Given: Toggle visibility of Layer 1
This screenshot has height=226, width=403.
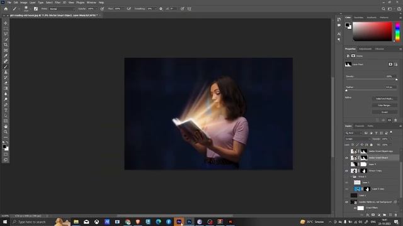Looking at the screenshot, I should pyautogui.click(x=346, y=183).
